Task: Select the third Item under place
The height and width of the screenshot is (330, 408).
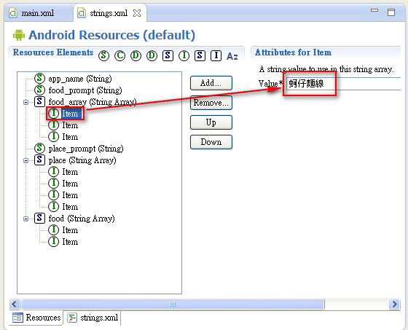Action: click(x=63, y=195)
